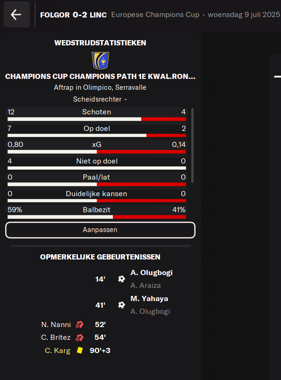
Task: Open goalscorer A. Olugbogi's profile
Action: [152, 273]
